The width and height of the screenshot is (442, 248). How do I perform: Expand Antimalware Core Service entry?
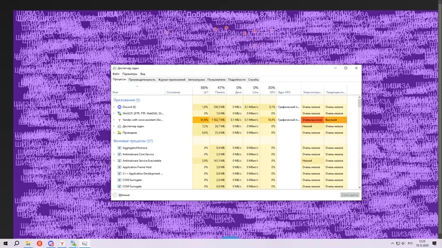coord(114,154)
